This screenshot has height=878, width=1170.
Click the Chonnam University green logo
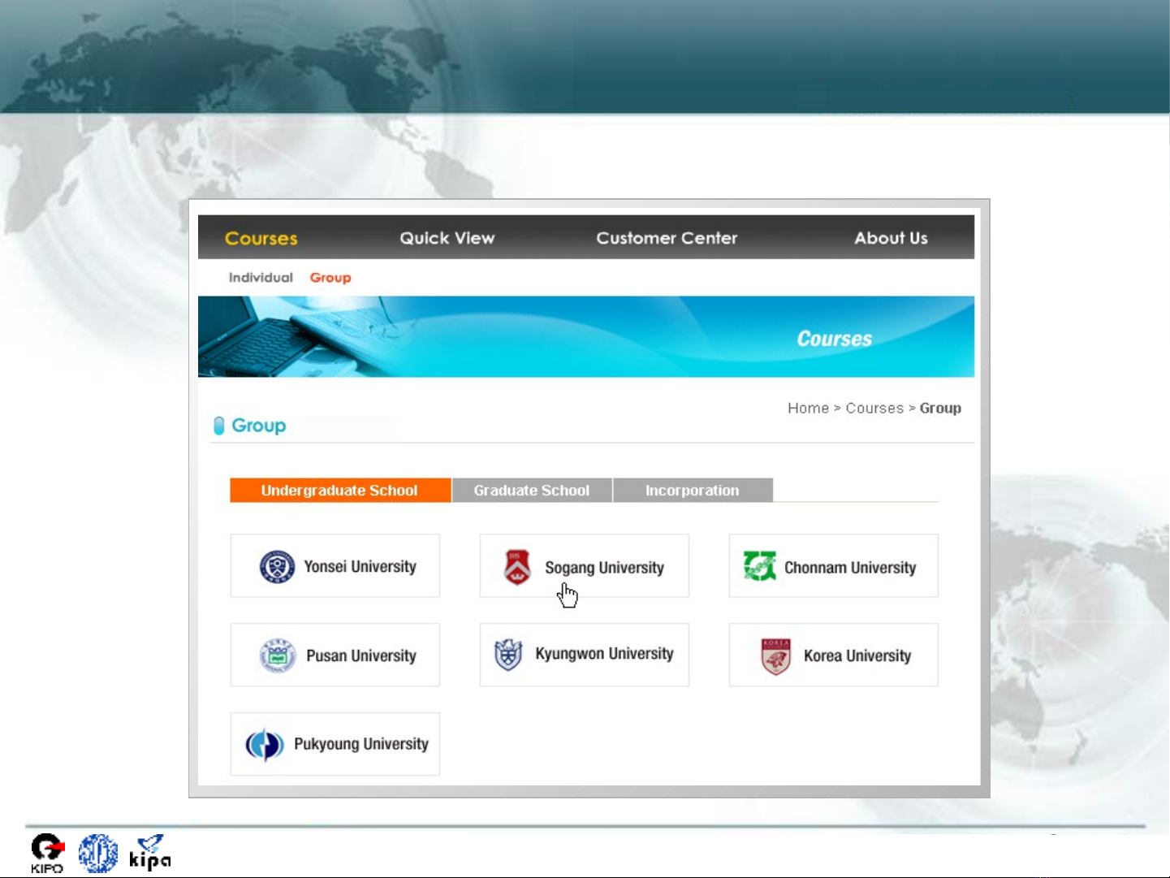pos(760,566)
